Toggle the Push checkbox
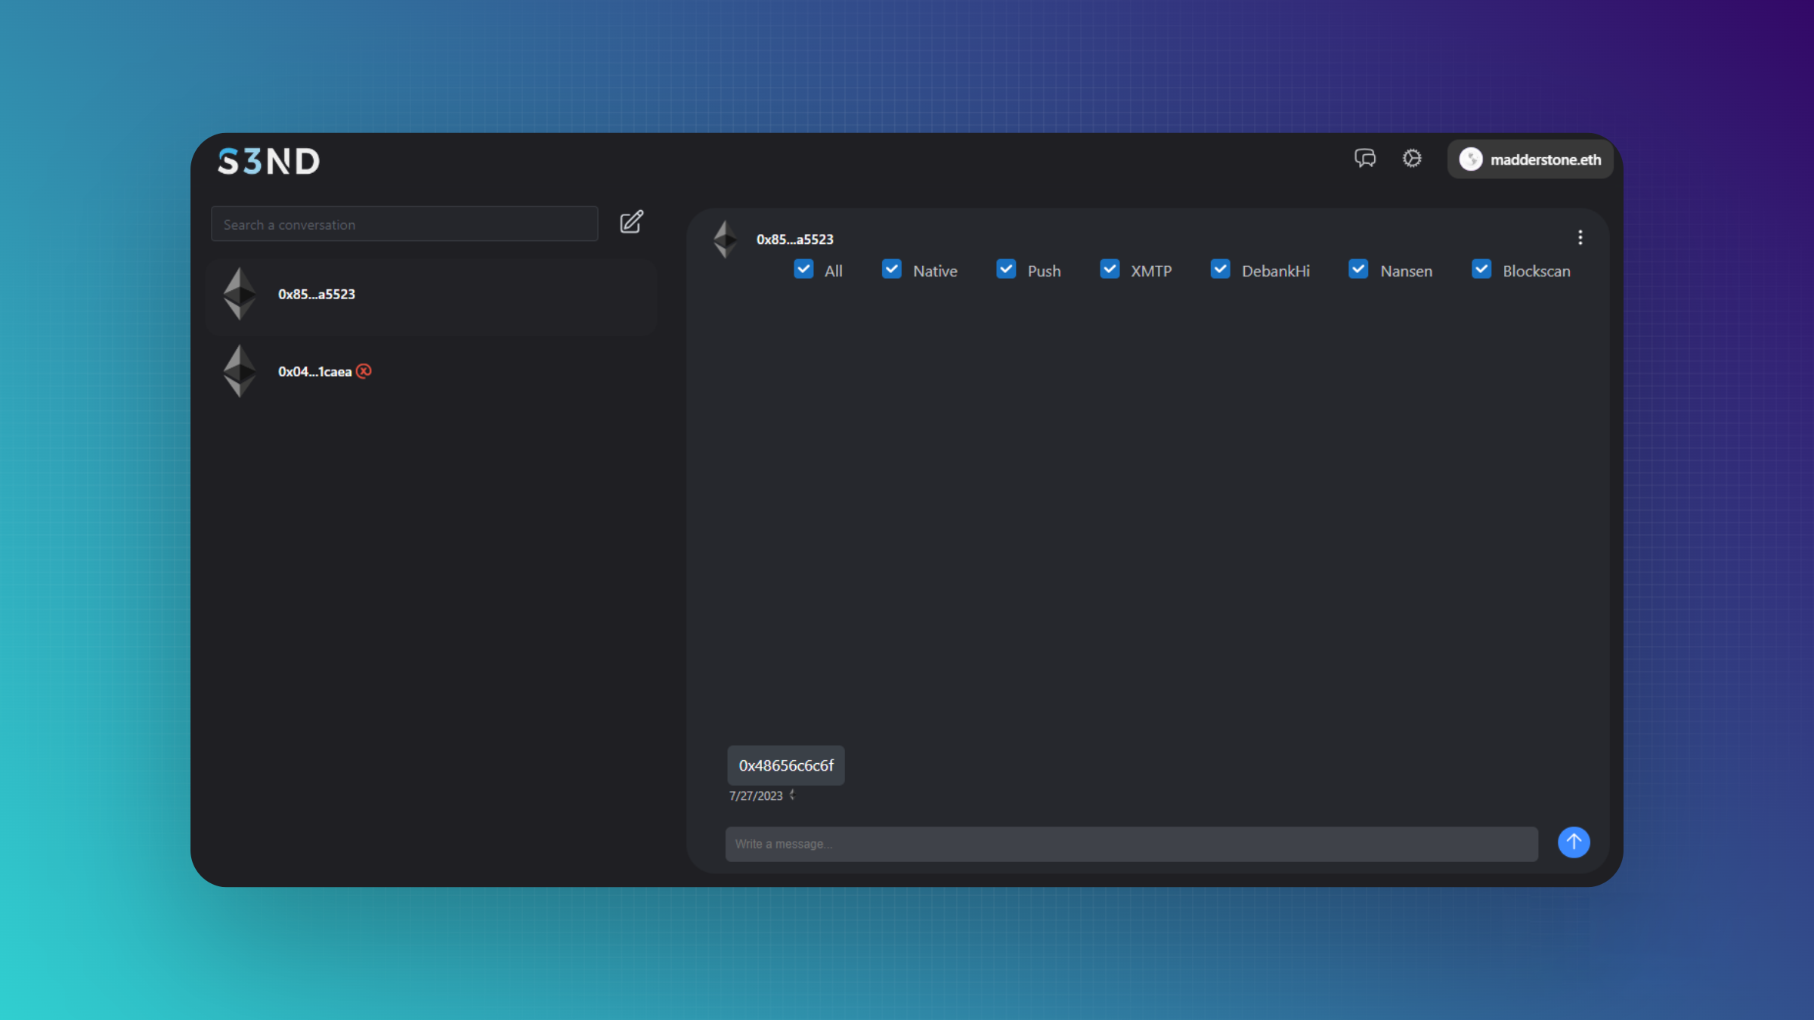The width and height of the screenshot is (1814, 1020). tap(1006, 270)
